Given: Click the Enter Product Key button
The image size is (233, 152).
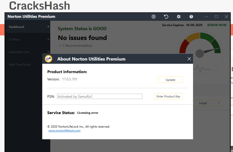Looking at the screenshot, I should [168, 96].
